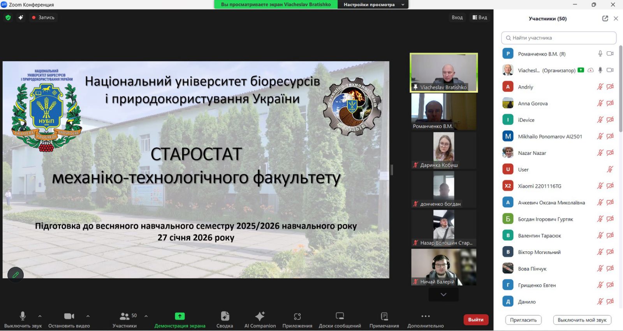Toggle Романченко В.М. microphone in list

point(600,54)
